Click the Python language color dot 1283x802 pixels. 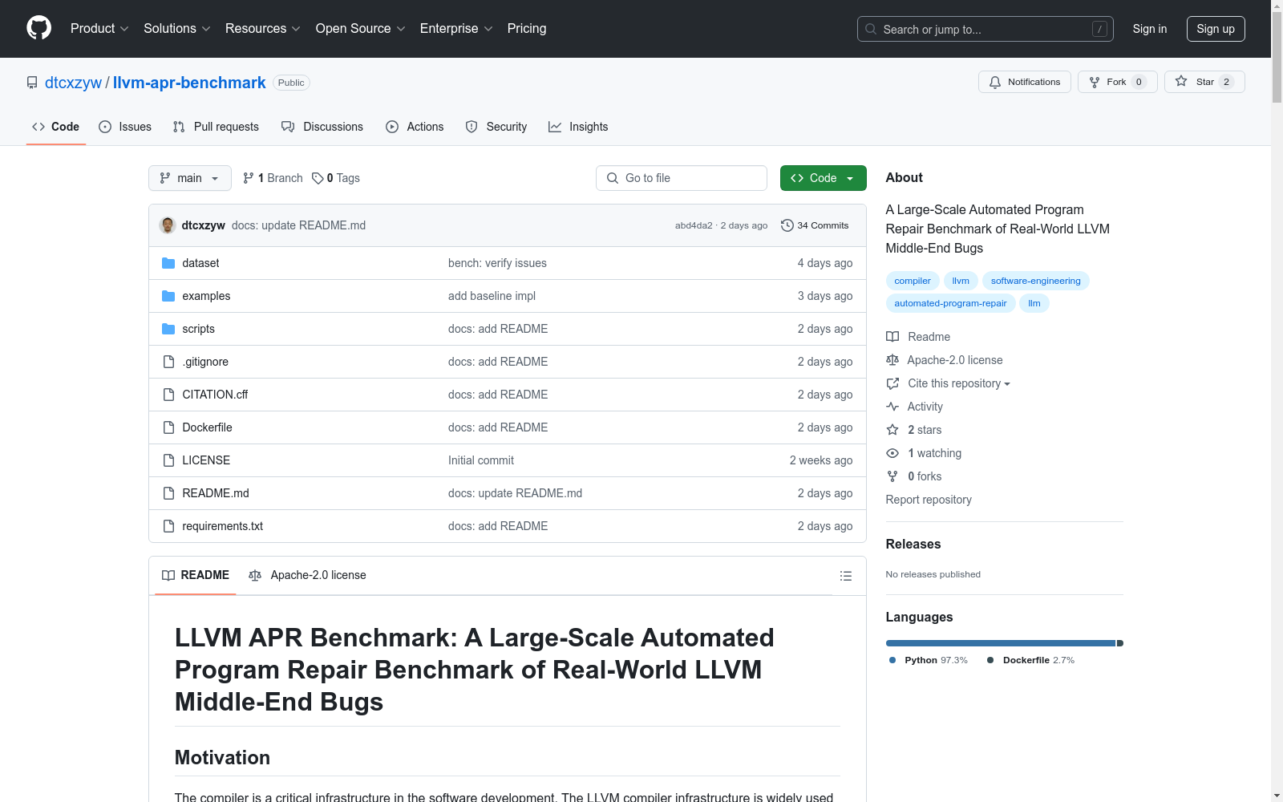[x=892, y=660]
